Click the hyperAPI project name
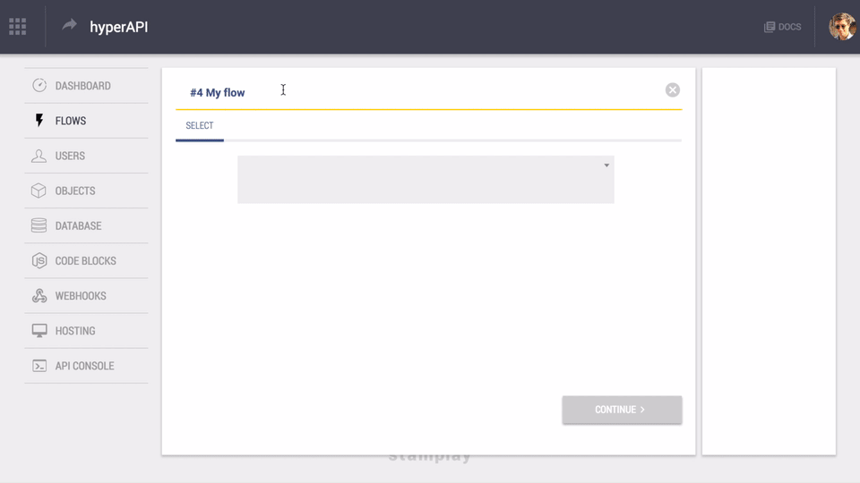This screenshot has height=483, width=860. click(119, 27)
